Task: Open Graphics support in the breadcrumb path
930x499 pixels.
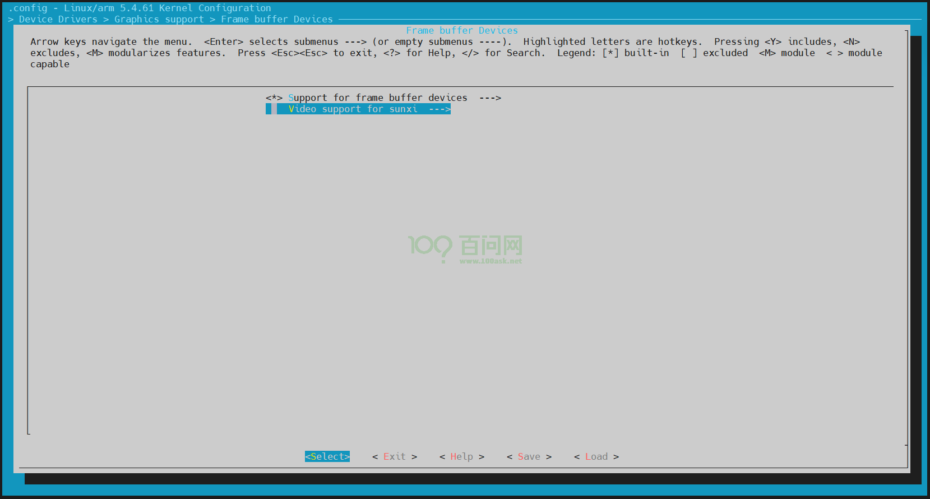Action: coord(159,19)
